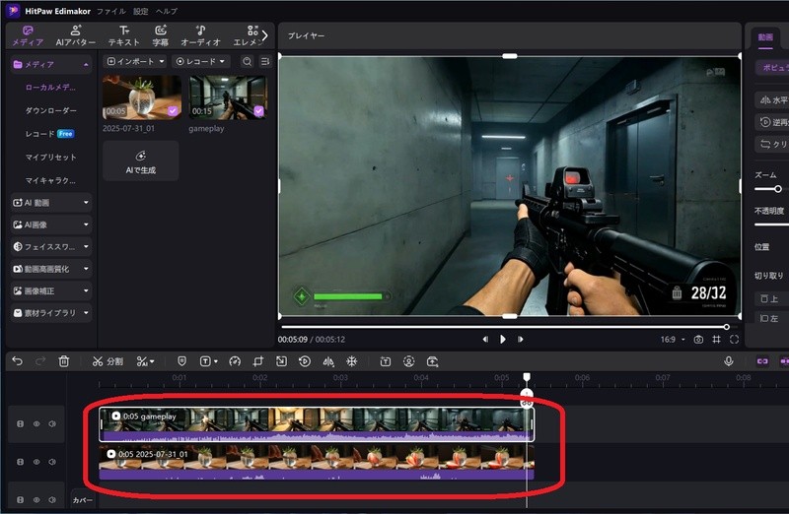Open the インポート import dropdown
The height and width of the screenshot is (514, 789).
[x=135, y=61]
